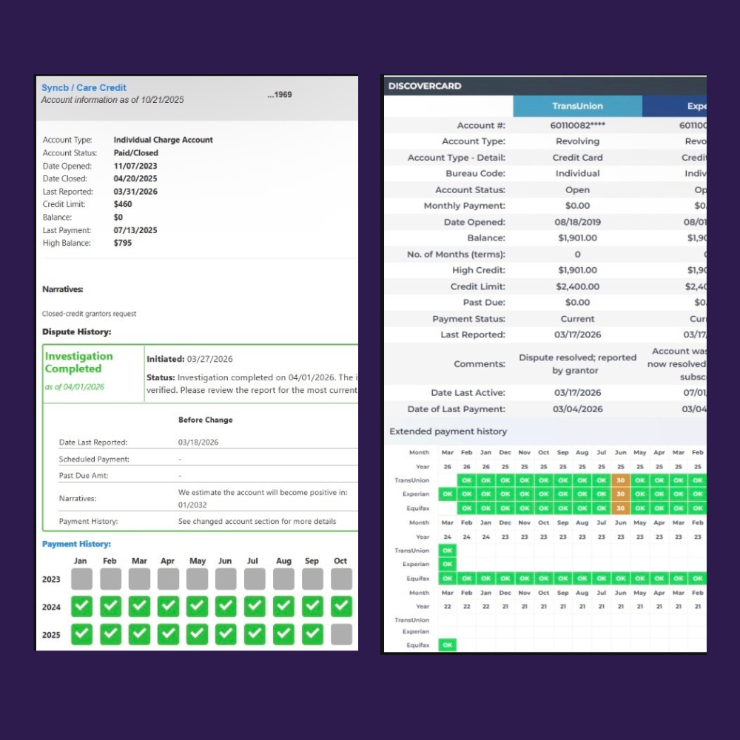Click the September 2025 payment checkmark
The height and width of the screenshot is (740, 740).
tap(312, 634)
